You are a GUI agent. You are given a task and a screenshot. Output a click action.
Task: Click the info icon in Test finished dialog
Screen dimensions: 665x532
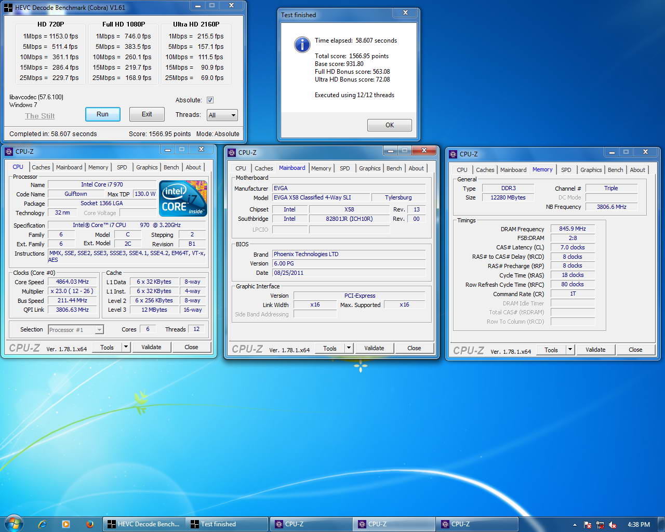[x=302, y=45]
